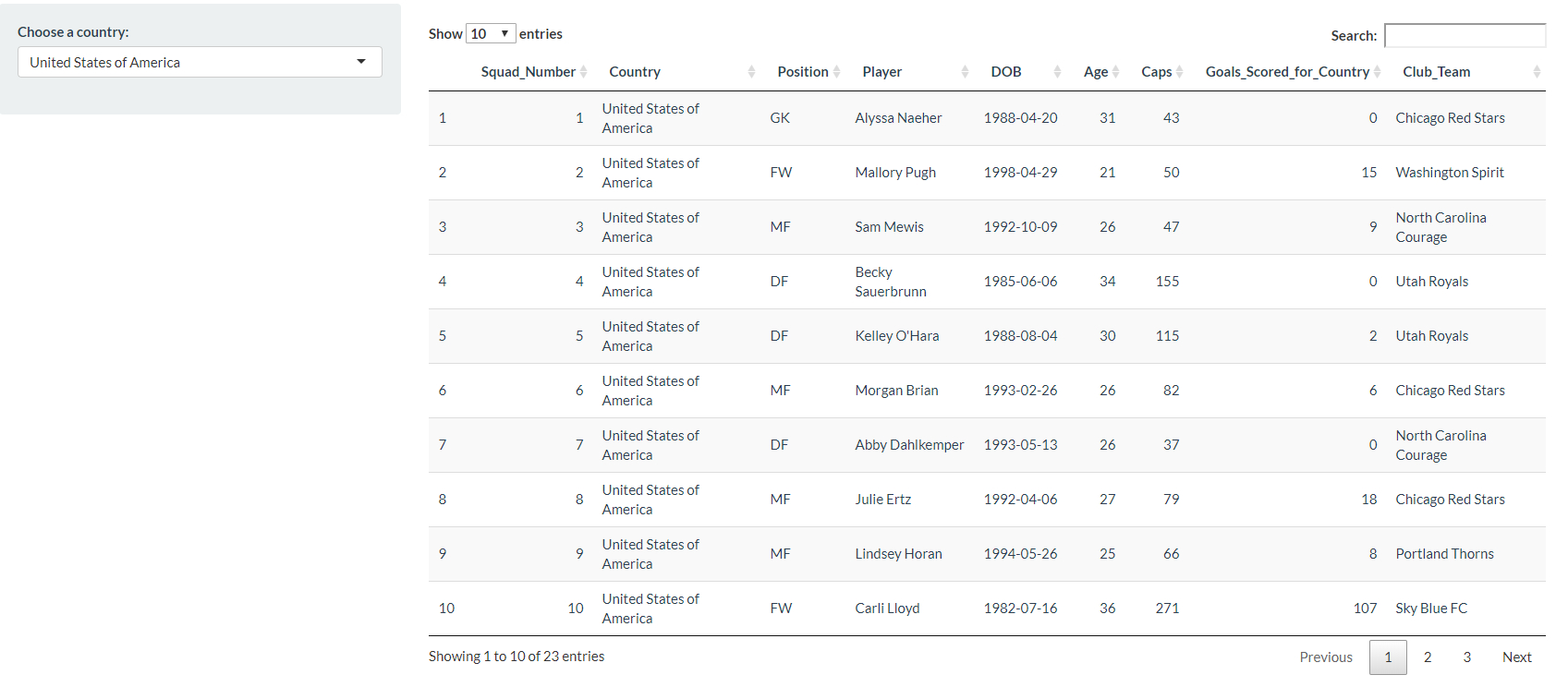This screenshot has width=1568, height=699.
Task: Click Position column sort icon
Action: 836,72
